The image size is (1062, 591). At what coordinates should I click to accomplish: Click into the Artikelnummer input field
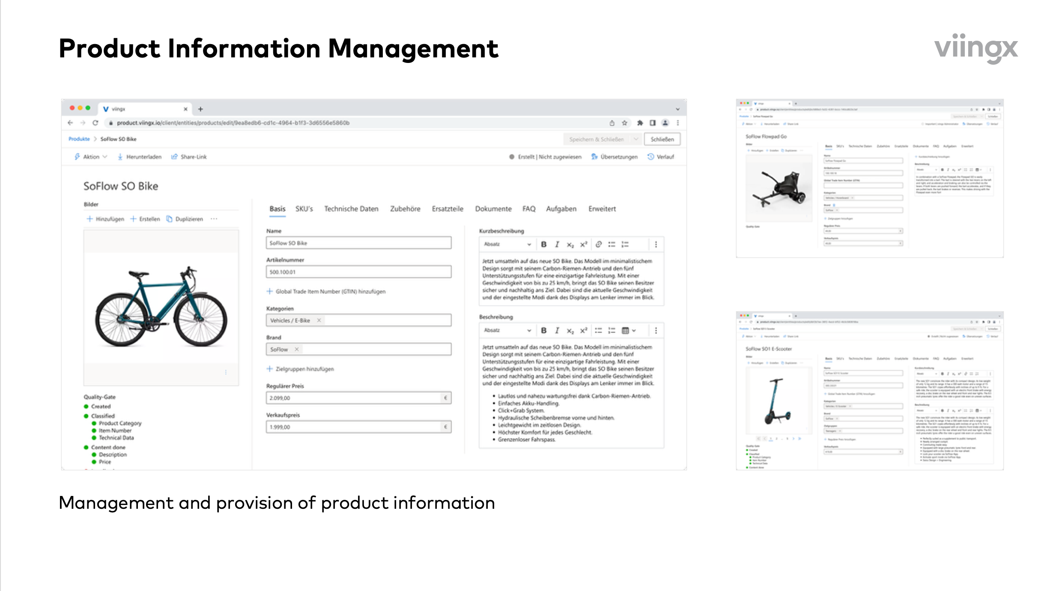coord(358,272)
